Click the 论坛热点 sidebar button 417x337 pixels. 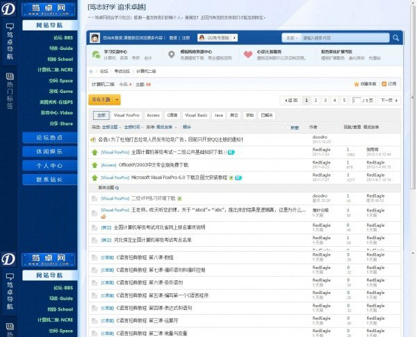(x=50, y=137)
